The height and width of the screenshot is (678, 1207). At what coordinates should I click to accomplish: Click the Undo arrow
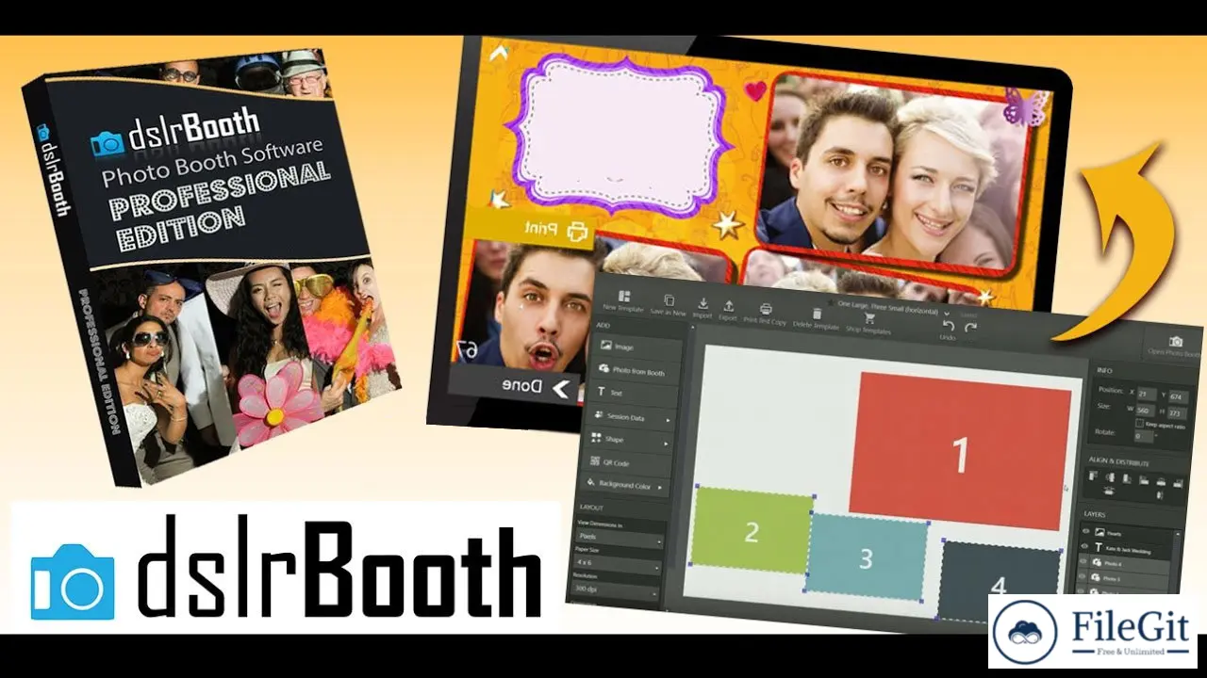tap(949, 325)
